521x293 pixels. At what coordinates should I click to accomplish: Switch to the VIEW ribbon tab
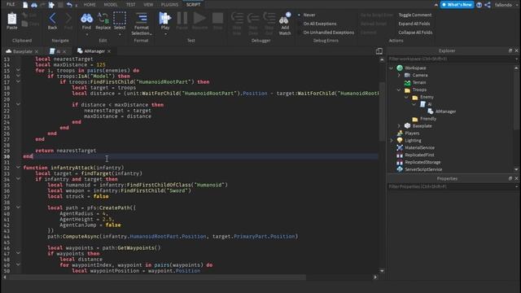click(148, 5)
